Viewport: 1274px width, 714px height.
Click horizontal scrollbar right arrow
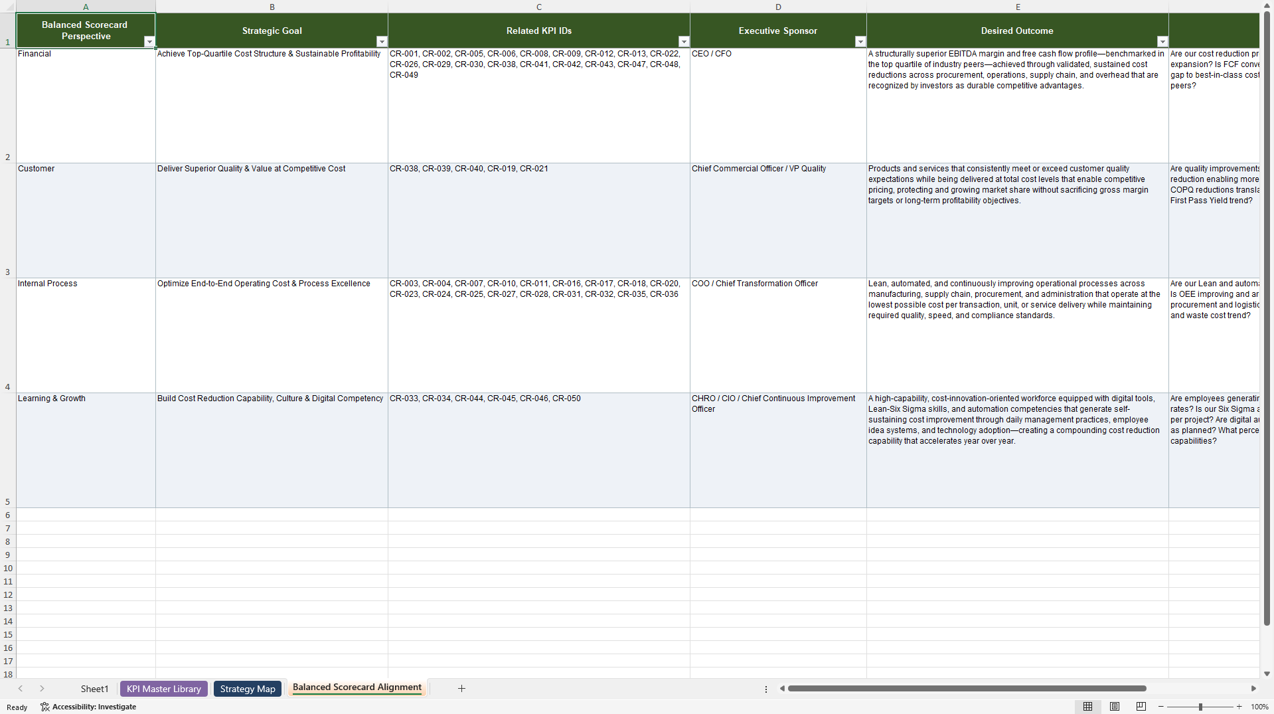(1253, 689)
